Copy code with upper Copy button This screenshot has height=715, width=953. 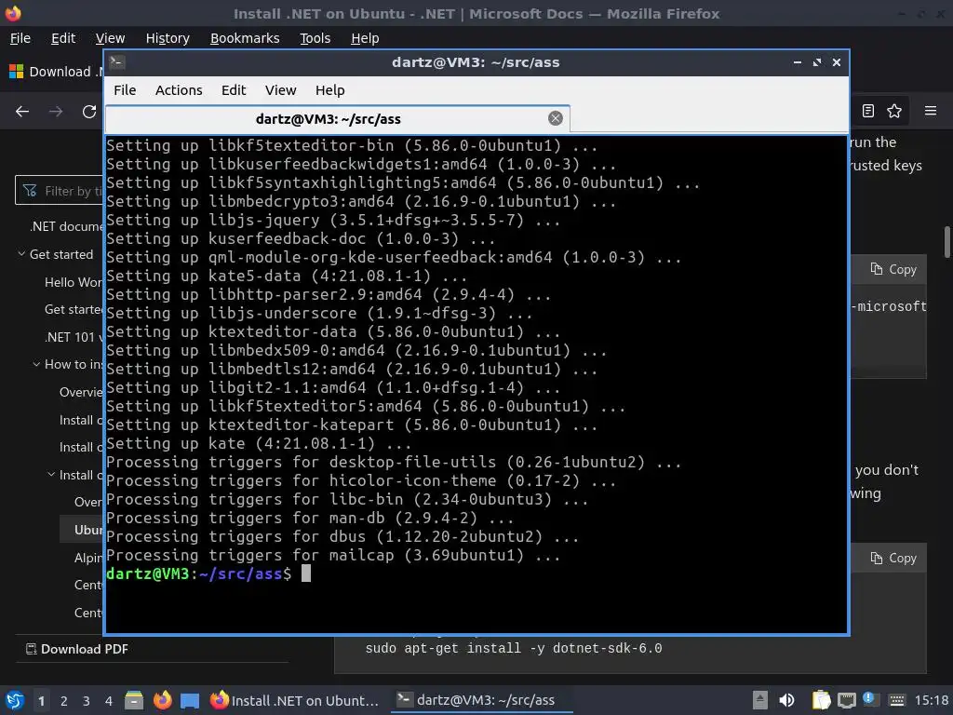[893, 269]
